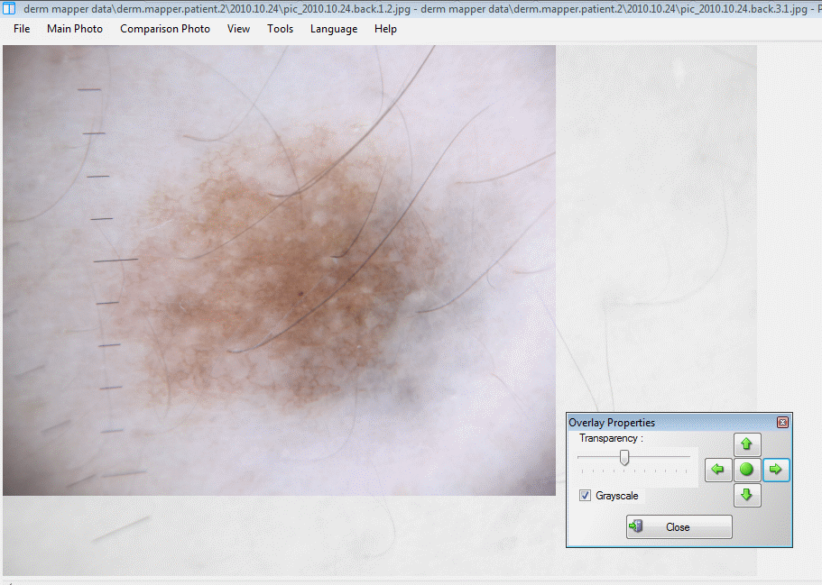Click the app icon in the title bar
Viewport: 822px width, 585px height.
pos(10,8)
